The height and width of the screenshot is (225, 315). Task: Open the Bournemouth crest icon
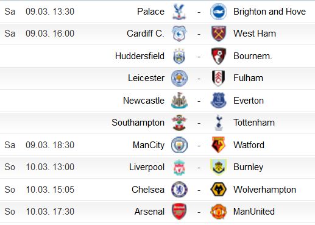pos(218,56)
